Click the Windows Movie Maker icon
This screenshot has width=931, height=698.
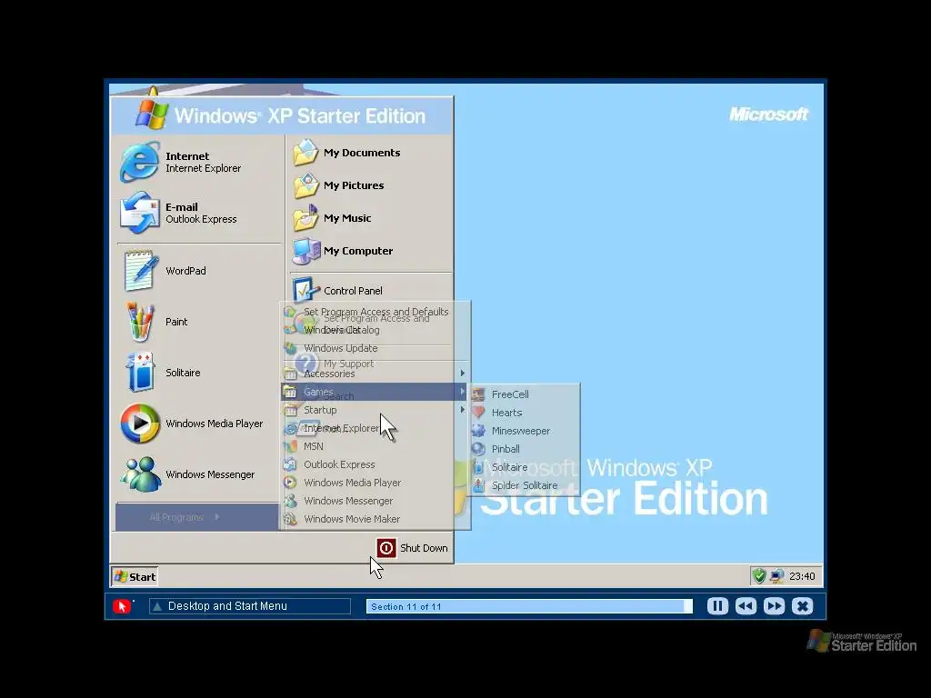(x=290, y=519)
